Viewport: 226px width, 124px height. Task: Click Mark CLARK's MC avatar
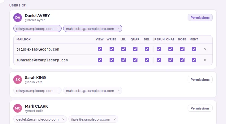18,108
